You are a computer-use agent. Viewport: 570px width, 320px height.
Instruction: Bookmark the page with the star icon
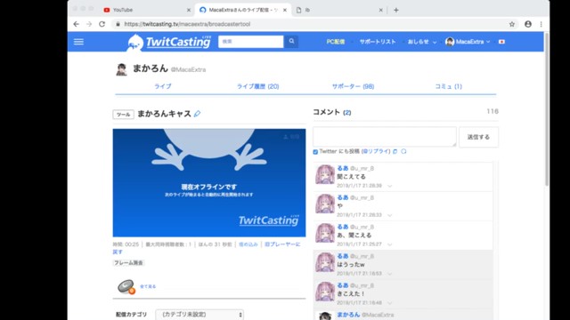[x=512, y=24]
